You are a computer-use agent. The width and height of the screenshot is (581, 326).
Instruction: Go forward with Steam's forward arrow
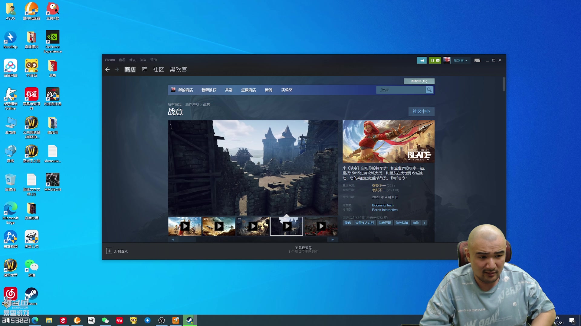click(117, 70)
